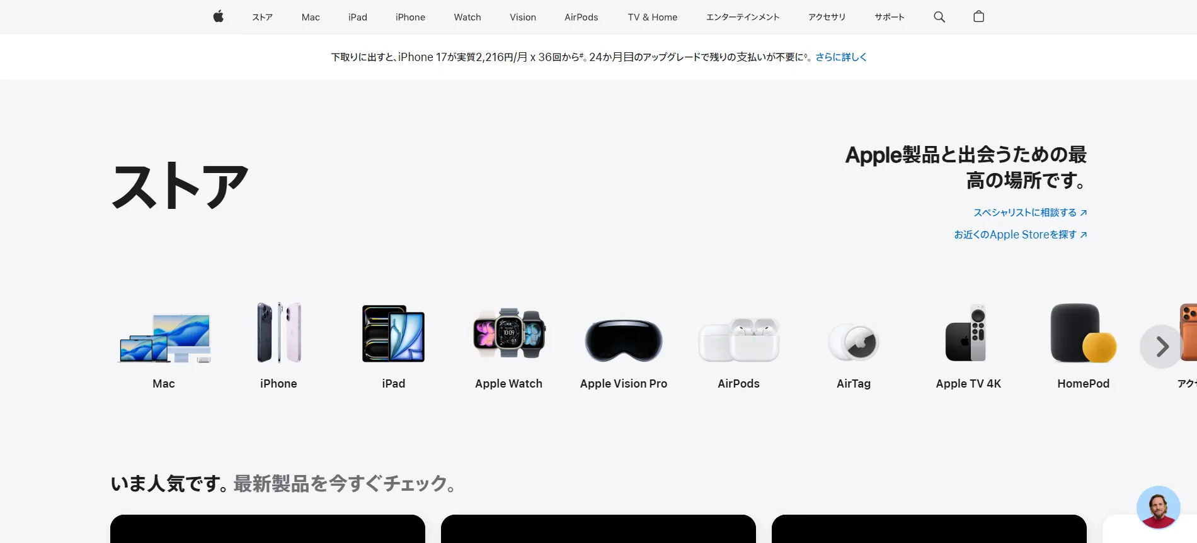Click the specialist chat avatar icon
Viewport: 1197px width, 543px height.
click(1158, 507)
